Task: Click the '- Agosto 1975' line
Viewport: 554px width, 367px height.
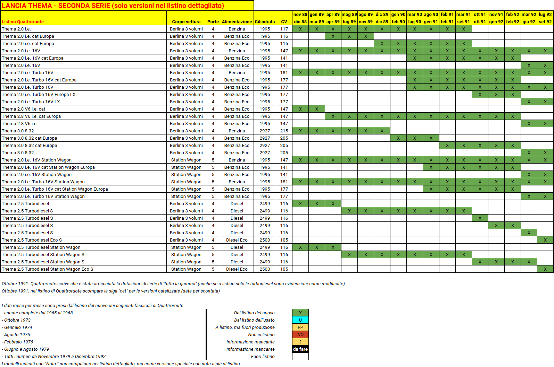Action: click(16, 334)
